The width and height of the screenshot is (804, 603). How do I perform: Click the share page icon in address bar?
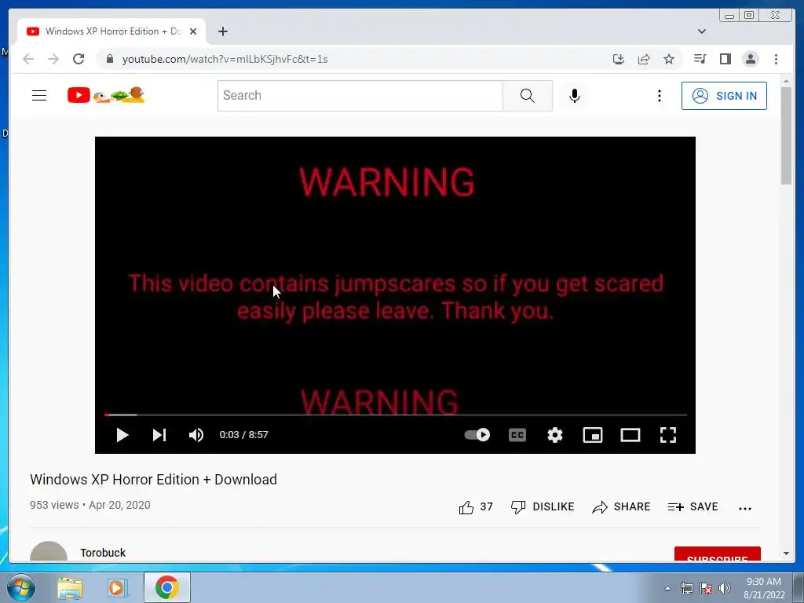[644, 59]
